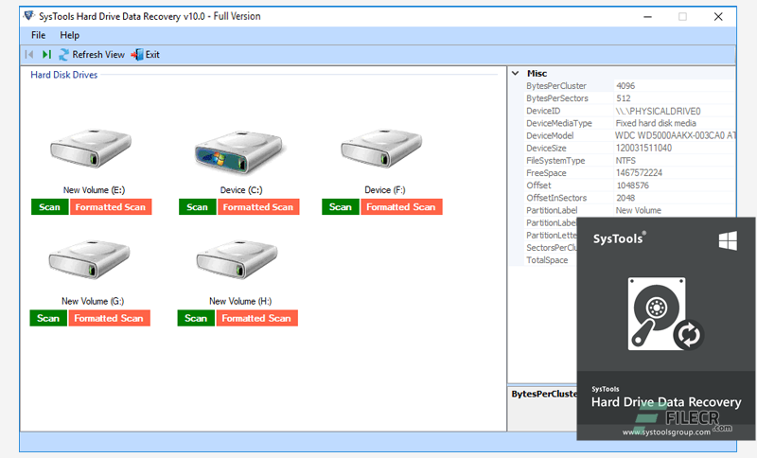Select the New Volume (H:) drive icon

pyautogui.click(x=238, y=259)
